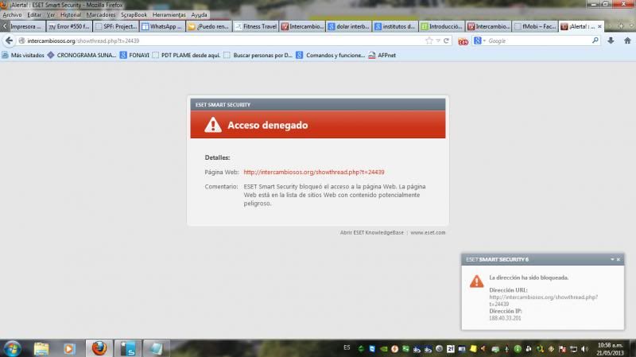Open the downloads arrow icon
This screenshot has width=636, height=357.
tap(611, 41)
